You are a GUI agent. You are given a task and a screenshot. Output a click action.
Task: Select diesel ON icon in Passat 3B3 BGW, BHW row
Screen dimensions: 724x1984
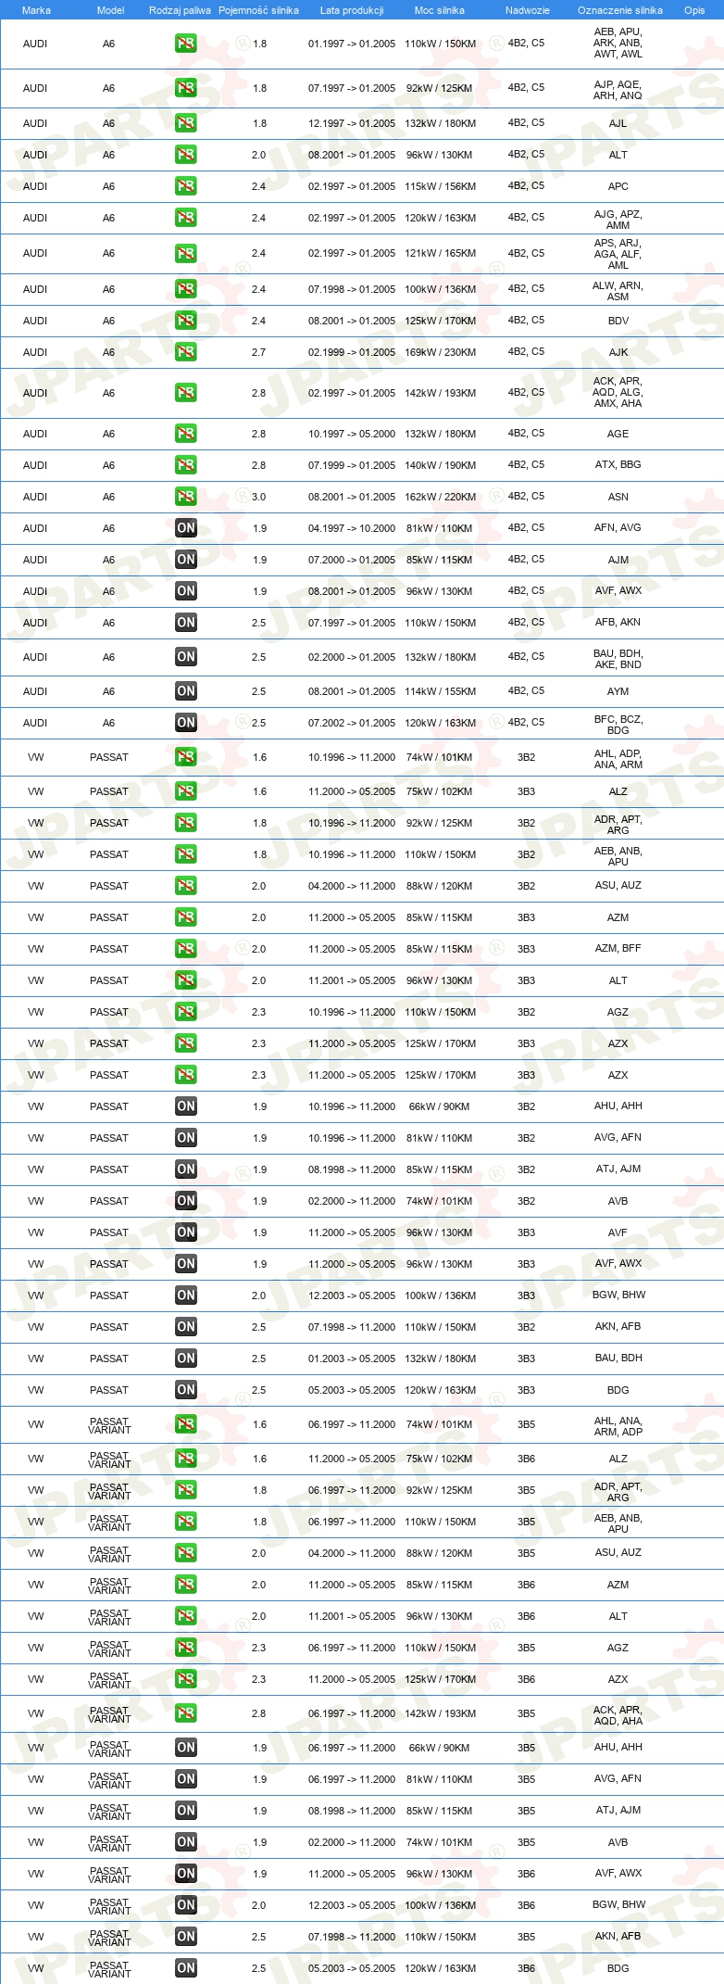tap(186, 1295)
